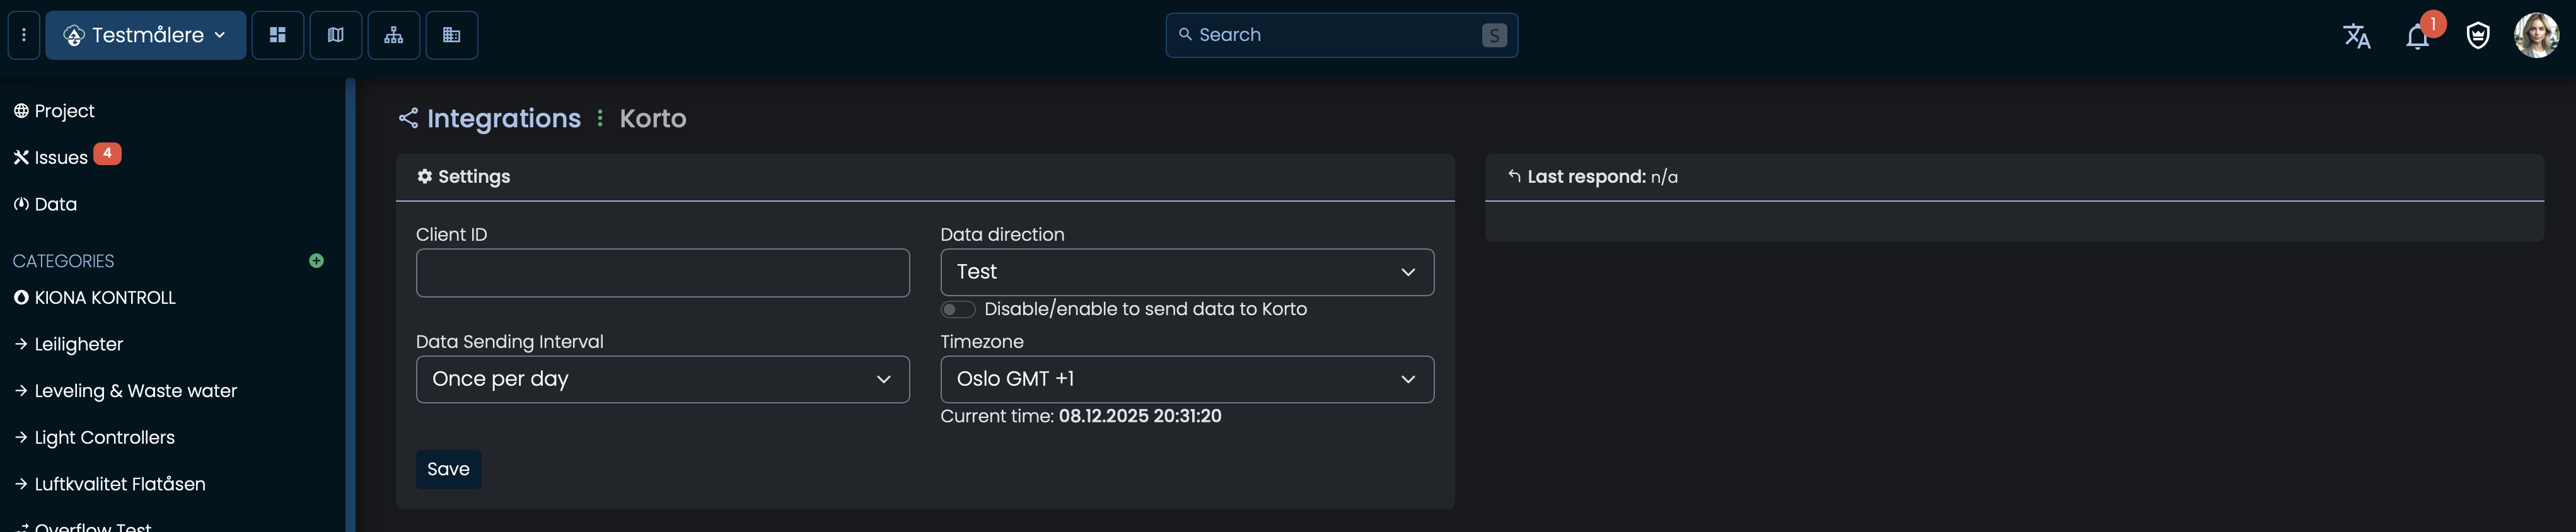
Task: Open the hierarchy tree view icon
Action: (394, 35)
